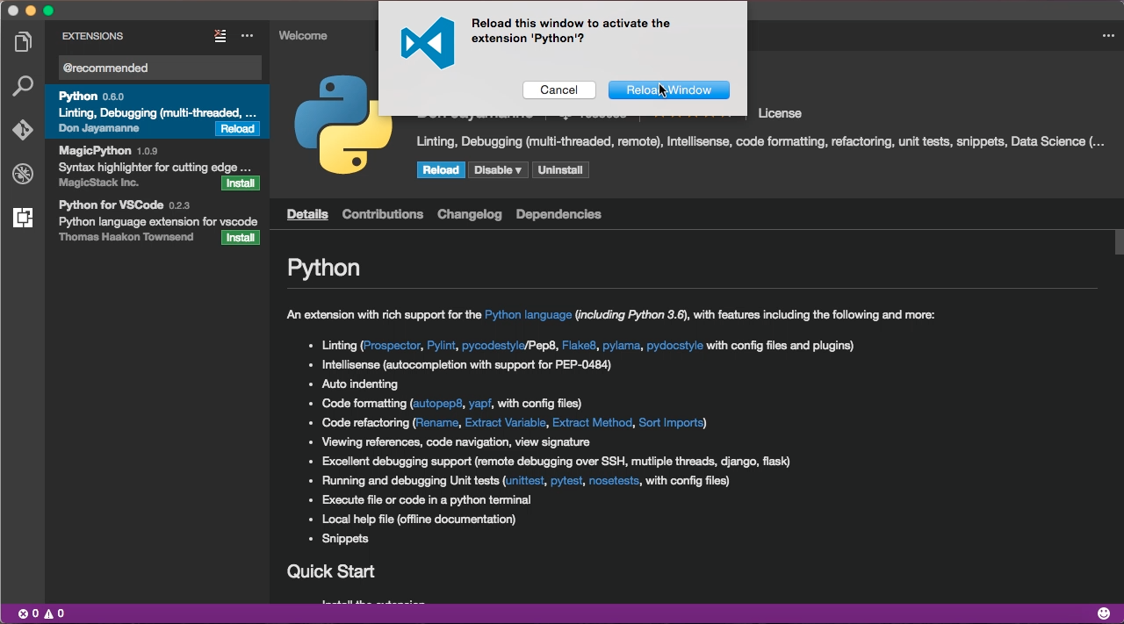Click the Quick Start heading
Screen dimensions: 1124x624
[330, 571]
